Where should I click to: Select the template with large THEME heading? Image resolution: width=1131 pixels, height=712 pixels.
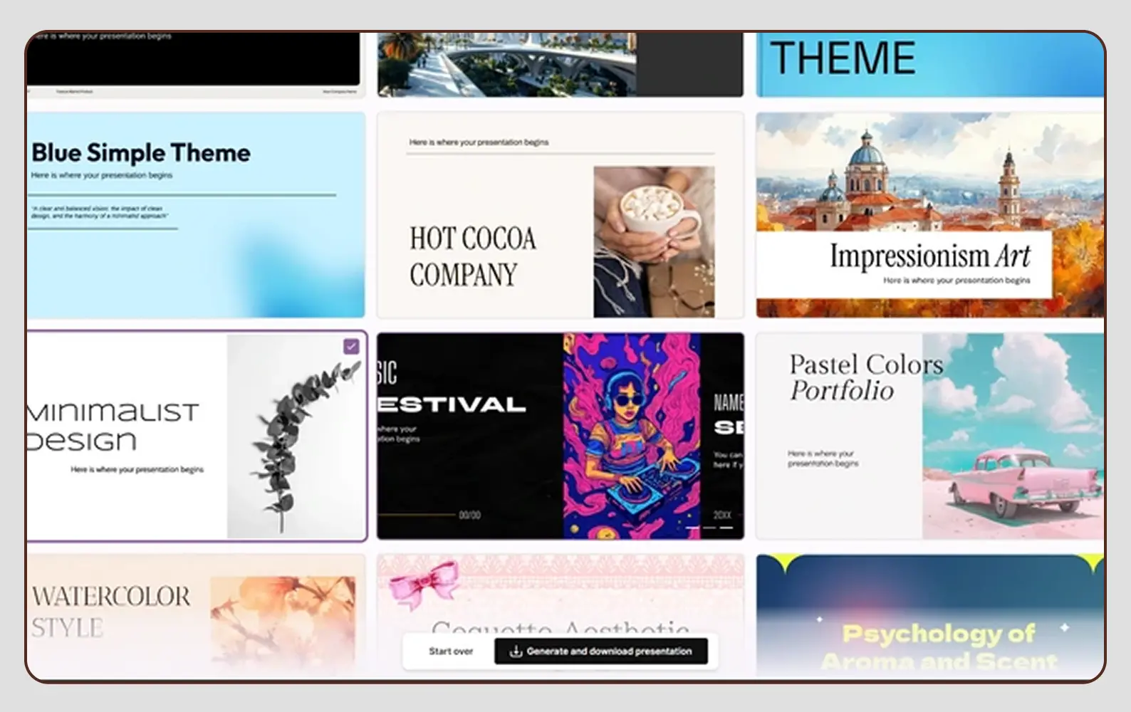pyautogui.click(x=843, y=58)
